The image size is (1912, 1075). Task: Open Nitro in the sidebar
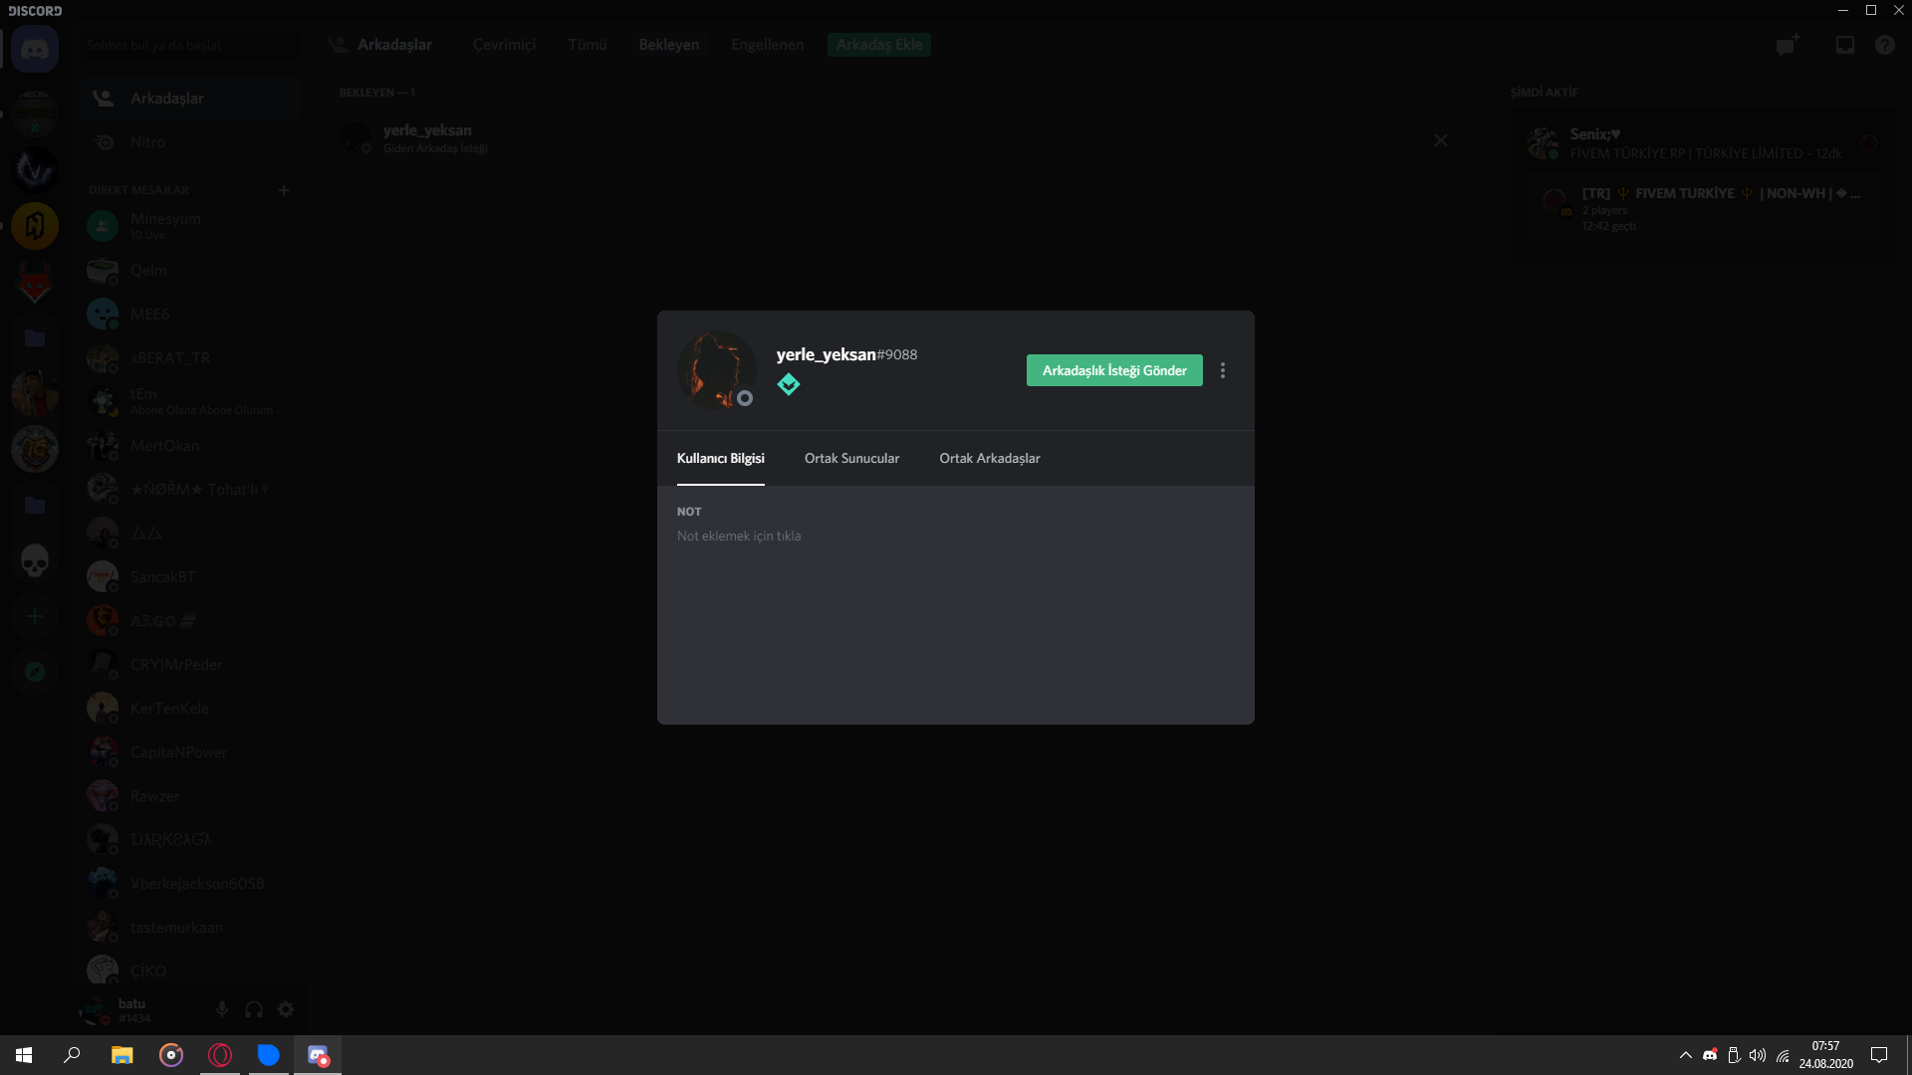(x=189, y=142)
